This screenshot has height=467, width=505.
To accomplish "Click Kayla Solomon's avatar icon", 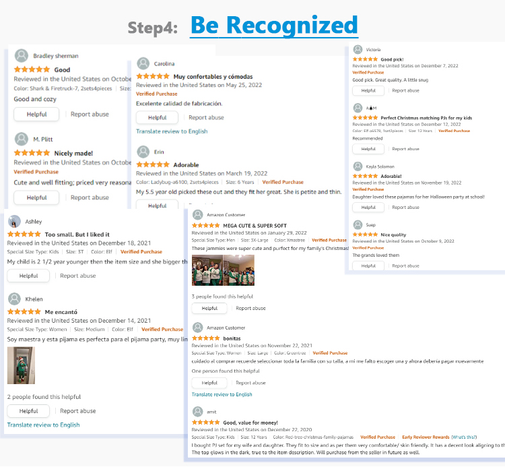I will point(358,166).
